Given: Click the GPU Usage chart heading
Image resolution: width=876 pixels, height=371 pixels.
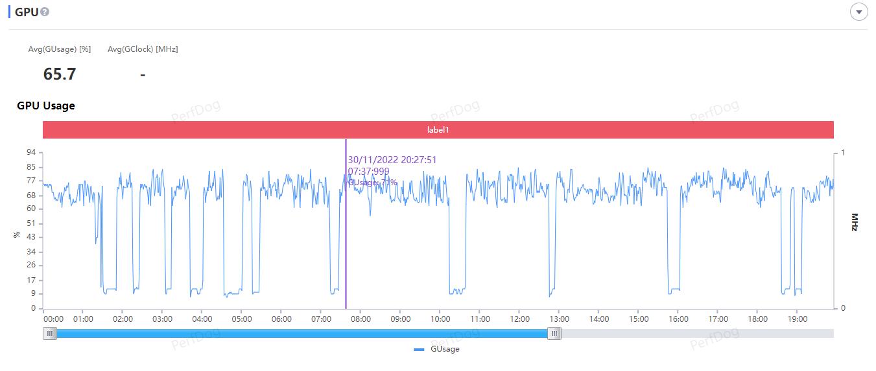Looking at the screenshot, I should coord(46,106).
